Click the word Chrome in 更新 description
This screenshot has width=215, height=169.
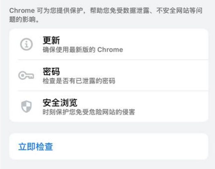pyautogui.click(x=110, y=50)
